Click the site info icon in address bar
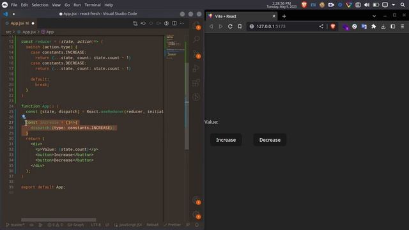The image size is (409, 230). click(x=252, y=26)
